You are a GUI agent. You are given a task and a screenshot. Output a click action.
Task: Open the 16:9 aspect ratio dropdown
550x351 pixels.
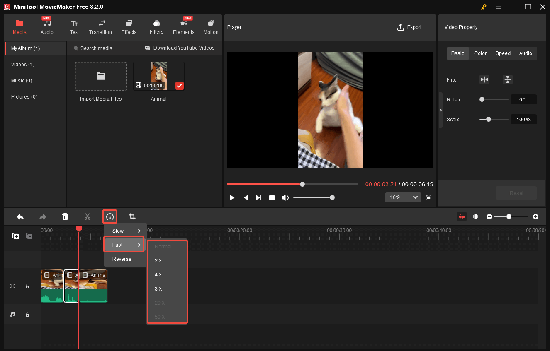tap(403, 197)
